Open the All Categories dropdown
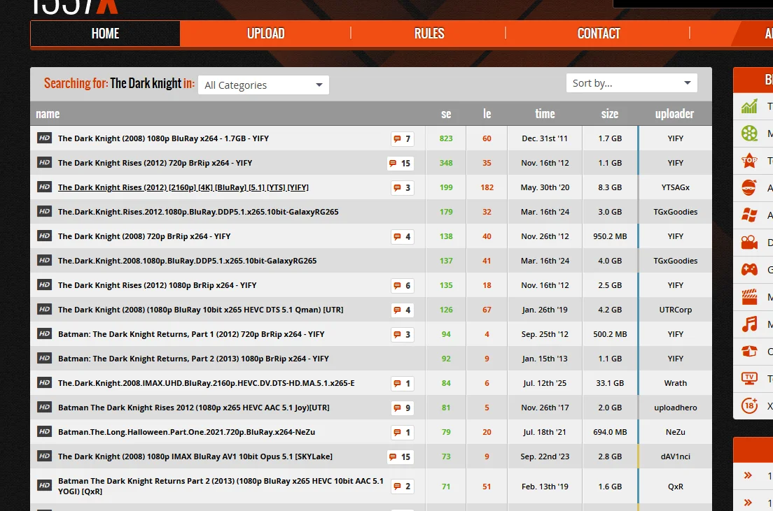This screenshot has height=511, width=773. (x=264, y=85)
